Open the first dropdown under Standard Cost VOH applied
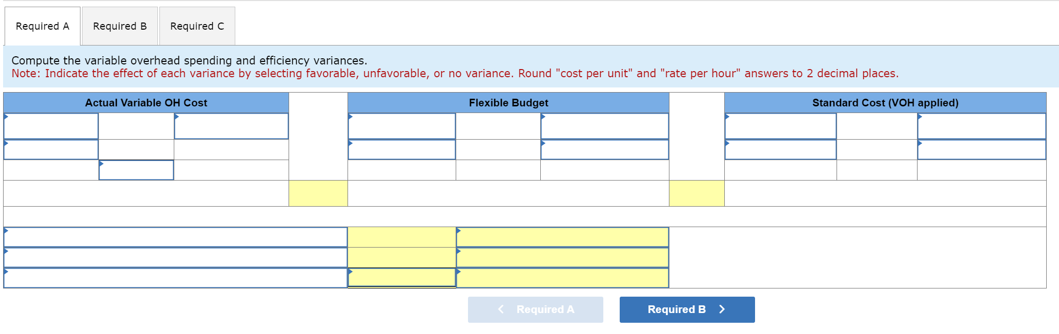This screenshot has width=1059, height=334. tap(780, 126)
